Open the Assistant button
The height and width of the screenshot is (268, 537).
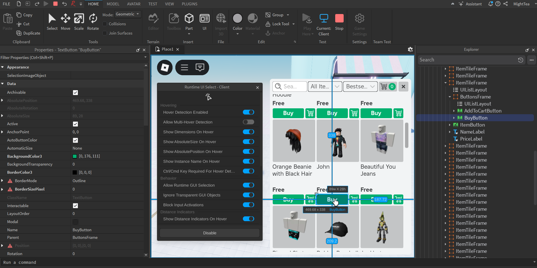[x=470, y=4]
